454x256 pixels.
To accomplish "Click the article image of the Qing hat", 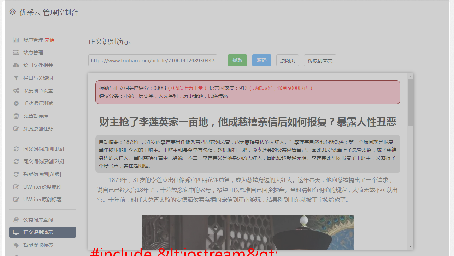I will pyautogui.click(x=248, y=232).
